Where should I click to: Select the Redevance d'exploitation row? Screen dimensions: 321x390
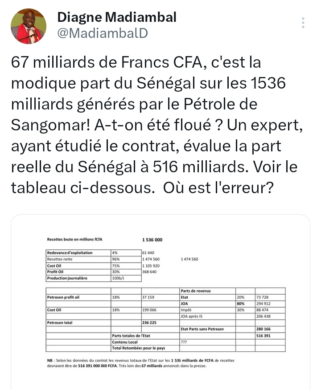click(74, 252)
